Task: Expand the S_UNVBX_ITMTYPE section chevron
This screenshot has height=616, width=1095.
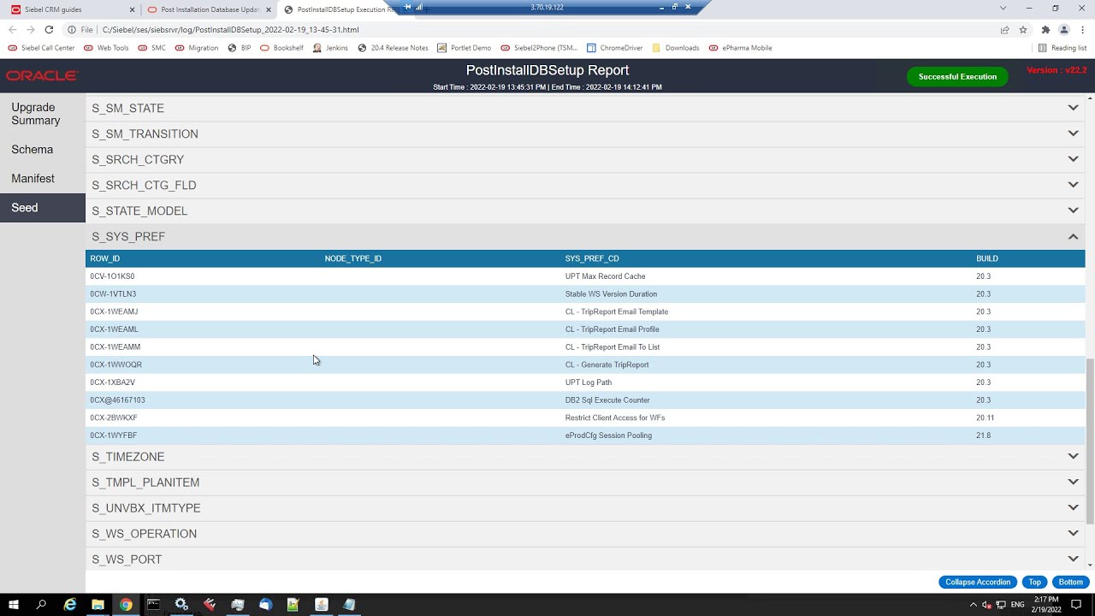Action: [x=1073, y=507]
